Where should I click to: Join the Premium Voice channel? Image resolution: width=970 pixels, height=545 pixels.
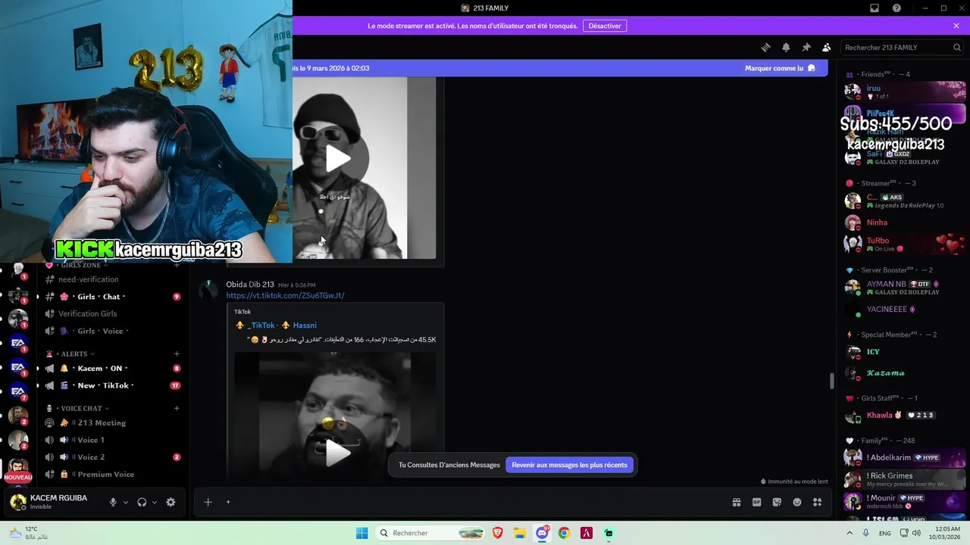[112, 475]
